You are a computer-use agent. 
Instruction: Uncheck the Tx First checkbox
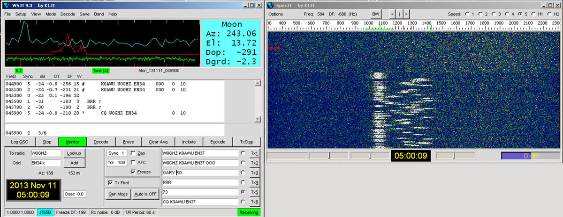pyautogui.click(x=110, y=182)
